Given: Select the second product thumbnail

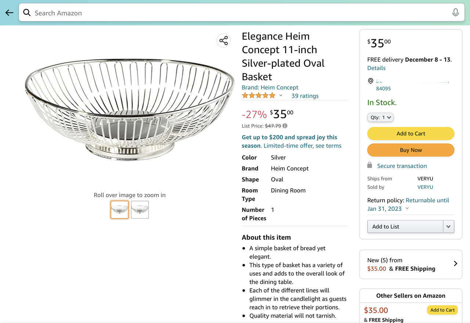Looking at the screenshot, I should [140, 210].
